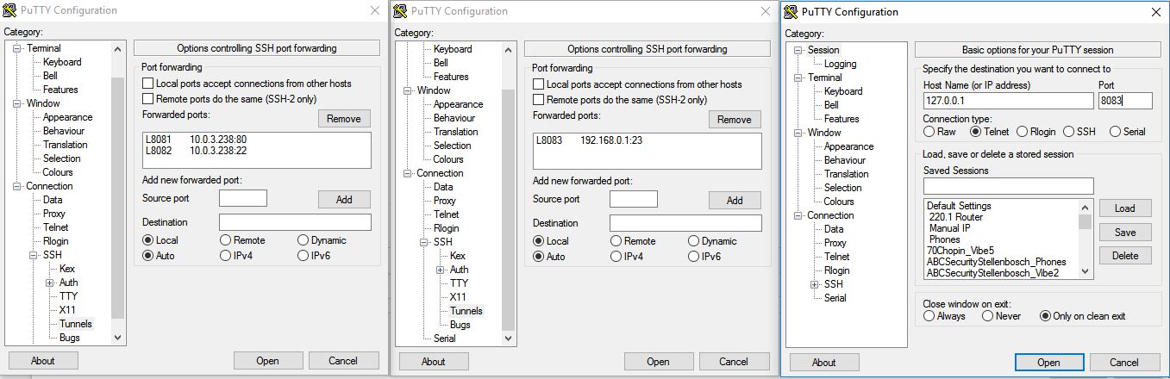Click down arrow of saved sessions scrollbar

[1086, 272]
